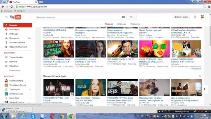Expand library list with Развернуть
211x119 pixels.
(15, 70)
